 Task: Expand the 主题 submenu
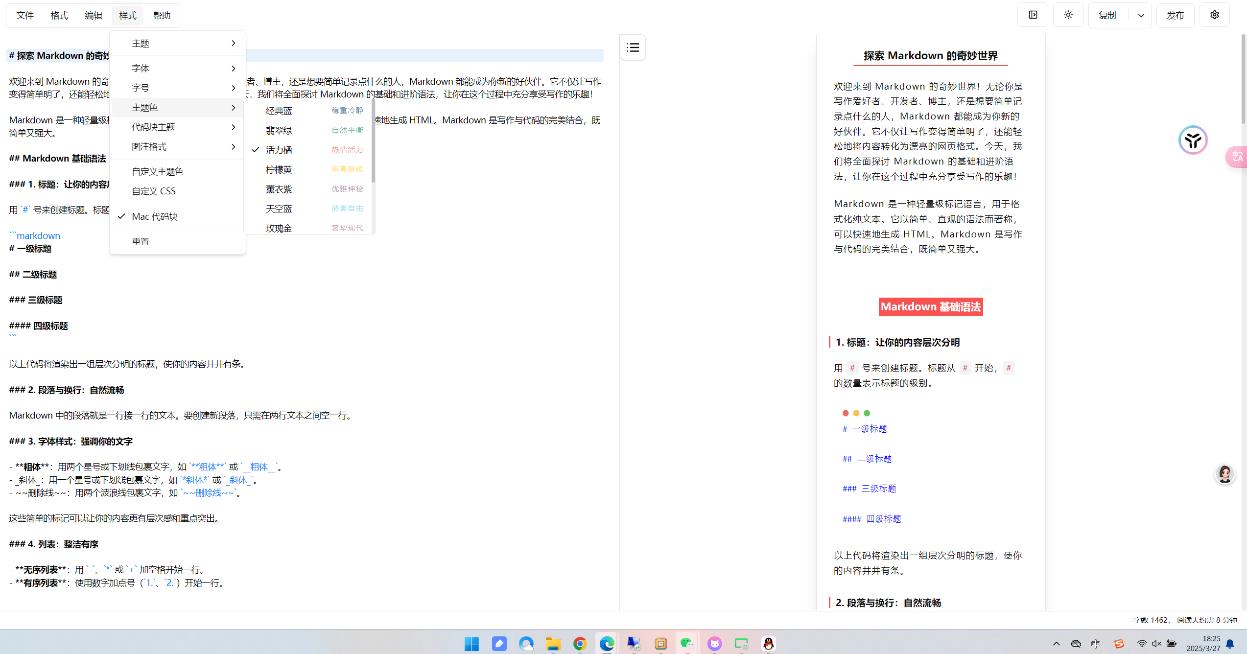click(x=178, y=44)
